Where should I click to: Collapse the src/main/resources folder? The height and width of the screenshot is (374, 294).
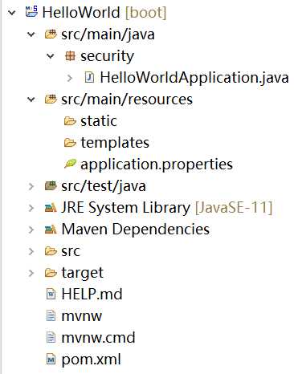coord(31,100)
